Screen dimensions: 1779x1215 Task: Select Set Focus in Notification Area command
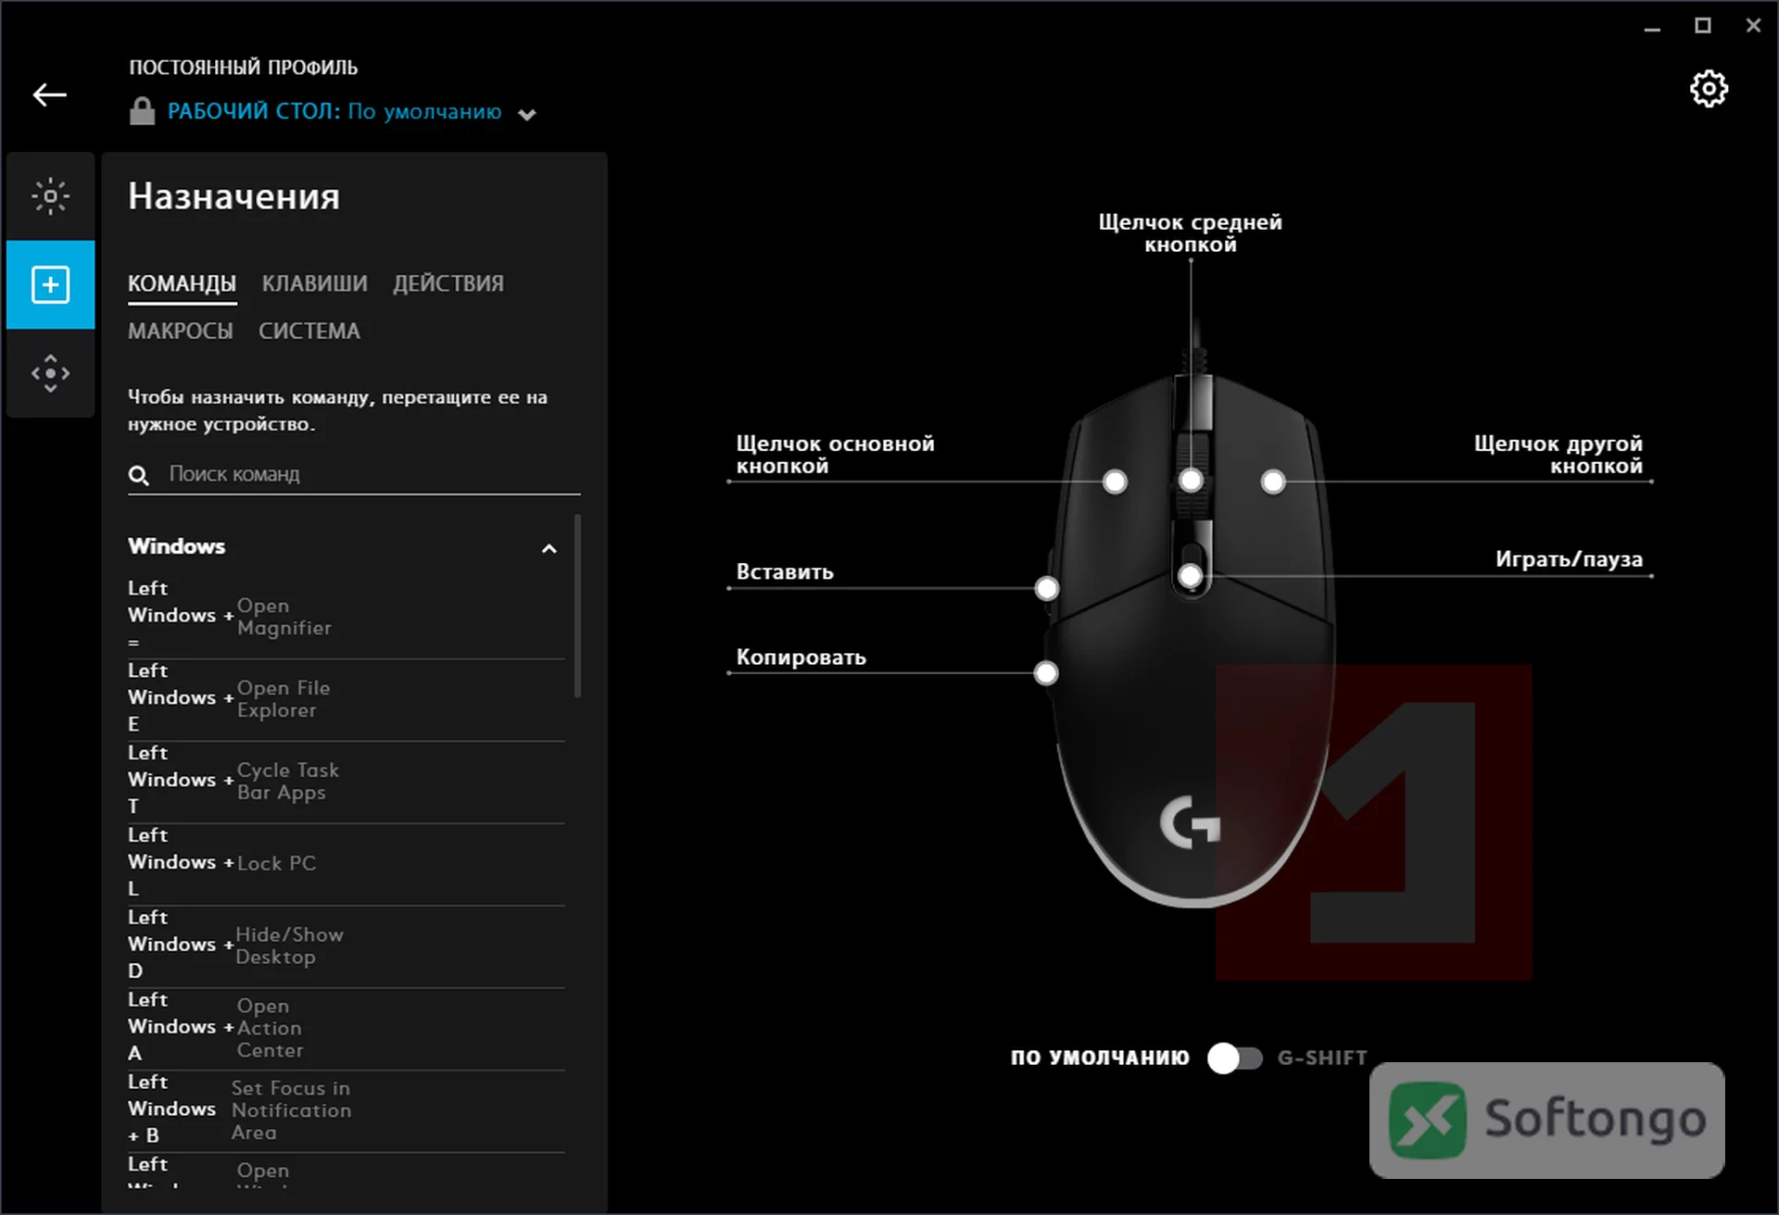[x=347, y=1110]
